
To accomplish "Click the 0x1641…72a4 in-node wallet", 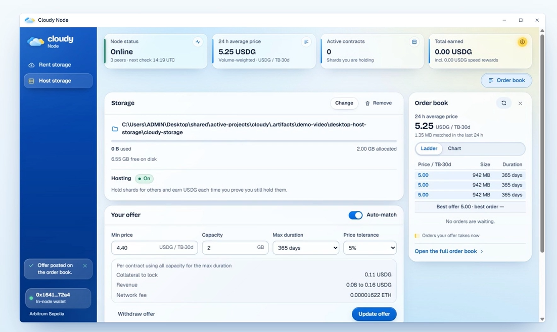I will [x=58, y=298].
